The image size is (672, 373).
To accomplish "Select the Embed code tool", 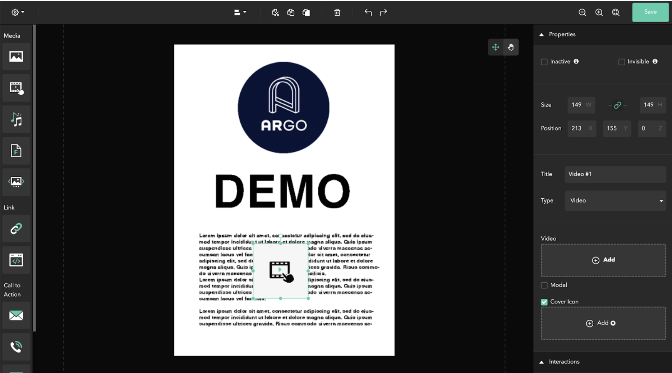I will tap(16, 260).
